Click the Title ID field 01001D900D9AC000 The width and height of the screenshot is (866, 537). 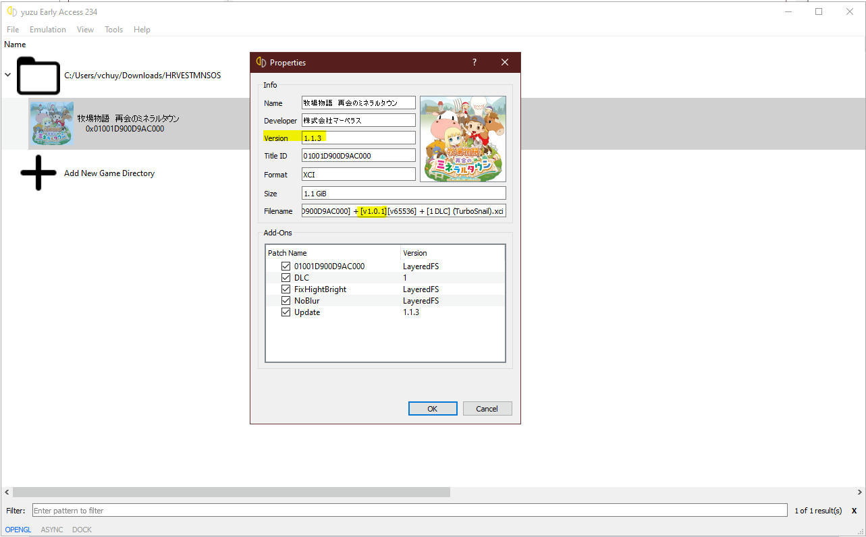[358, 155]
